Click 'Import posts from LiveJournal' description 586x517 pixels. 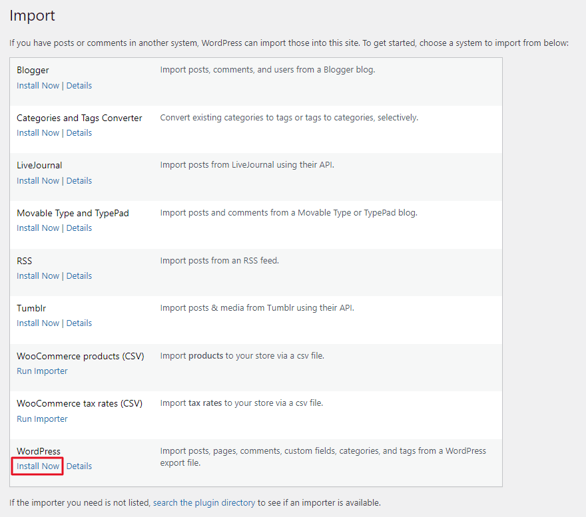pos(247,165)
